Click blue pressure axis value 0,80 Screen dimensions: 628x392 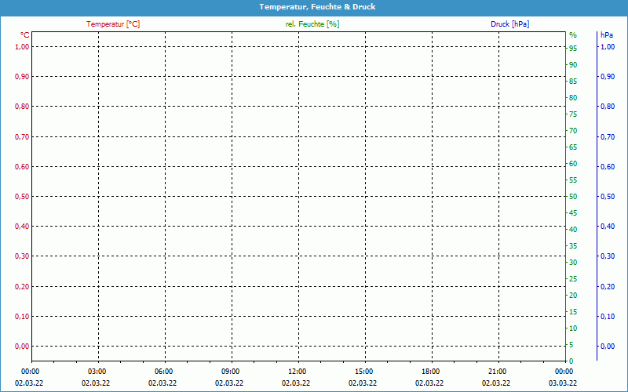(x=608, y=107)
